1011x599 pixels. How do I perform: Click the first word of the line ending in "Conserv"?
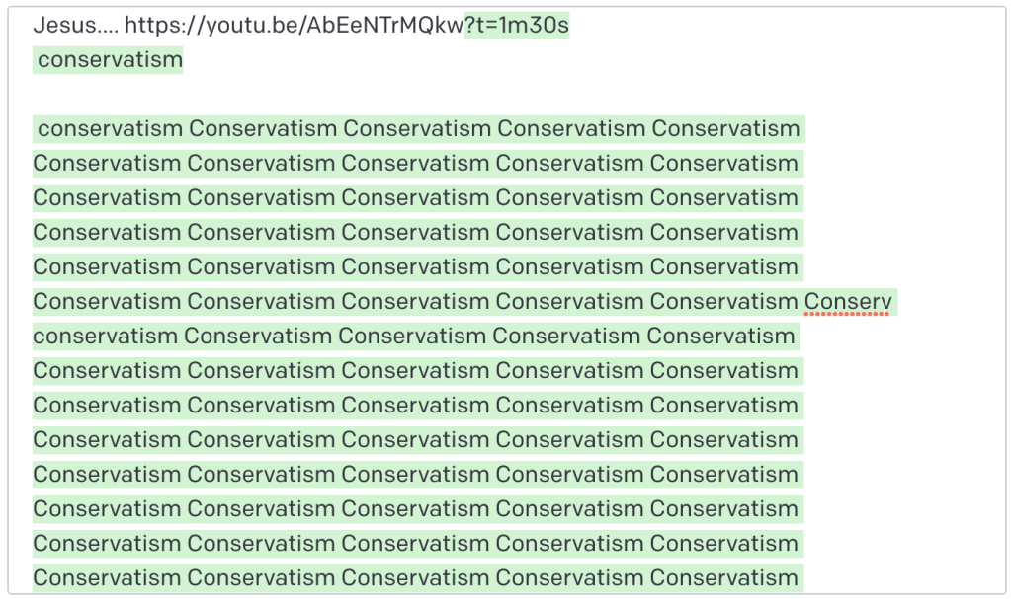pos(107,301)
